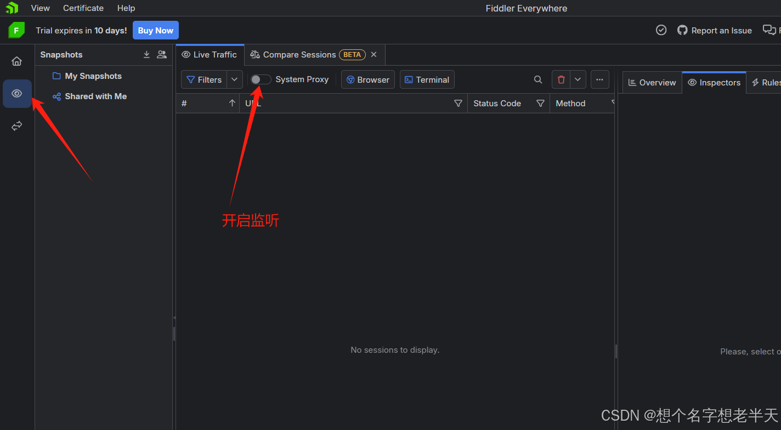
Task: Sort by the # column arrow
Action: click(232, 104)
